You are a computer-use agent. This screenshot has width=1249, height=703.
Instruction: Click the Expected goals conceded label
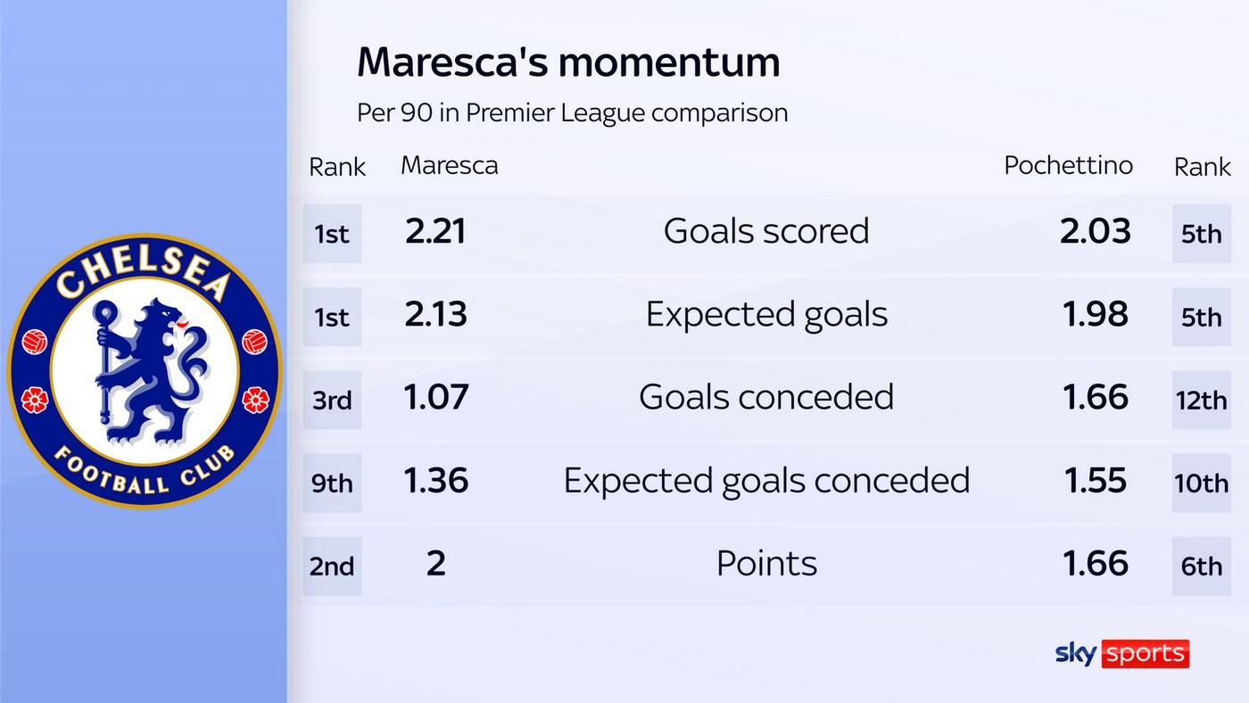[x=766, y=481]
